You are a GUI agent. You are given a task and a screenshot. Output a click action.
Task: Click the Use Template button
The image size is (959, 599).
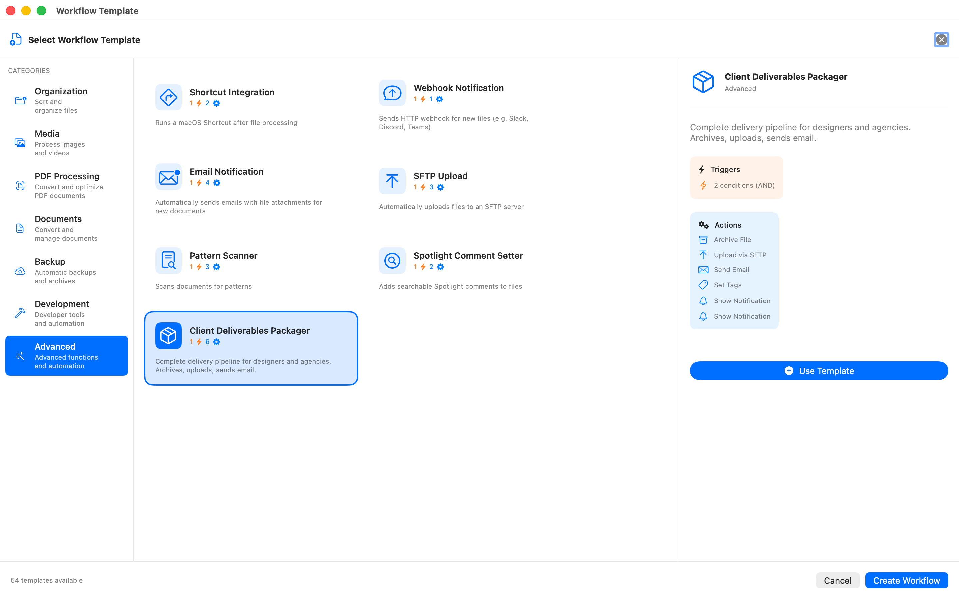[819, 371]
